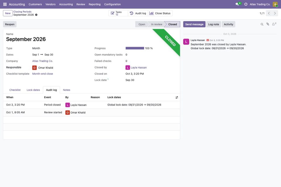281x187 pixels.
Task: Open the gear actions menu beside September 2026
Action: point(36,15)
